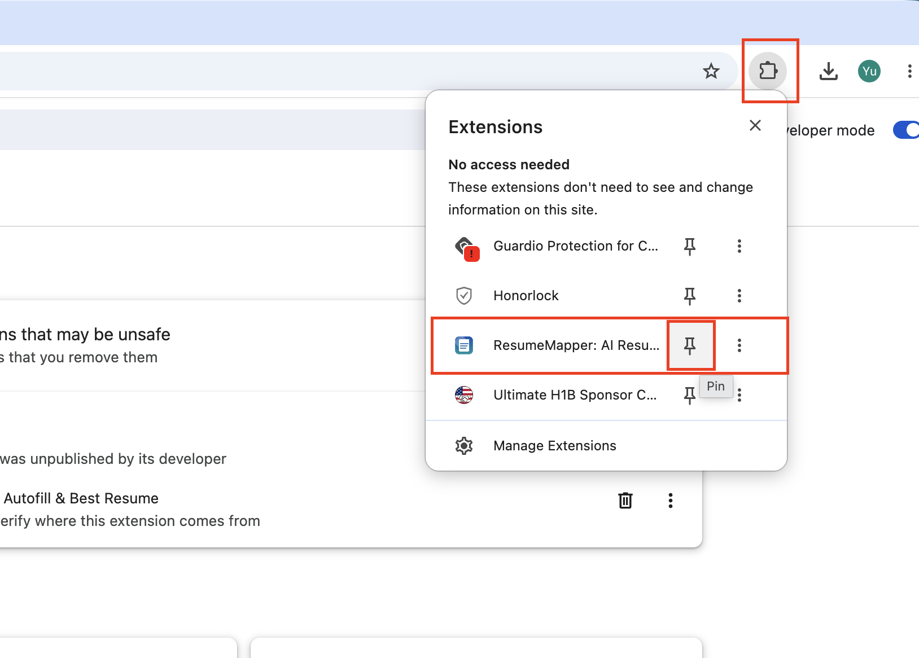Click the Ultimate H1B Sponsor flag icon

coord(464,395)
